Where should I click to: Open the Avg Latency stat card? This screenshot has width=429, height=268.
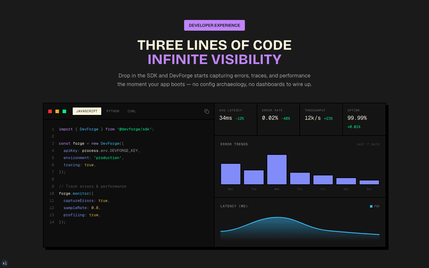(236, 119)
